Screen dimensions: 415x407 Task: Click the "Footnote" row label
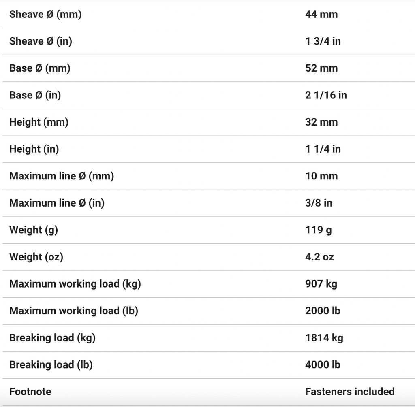pos(30,392)
